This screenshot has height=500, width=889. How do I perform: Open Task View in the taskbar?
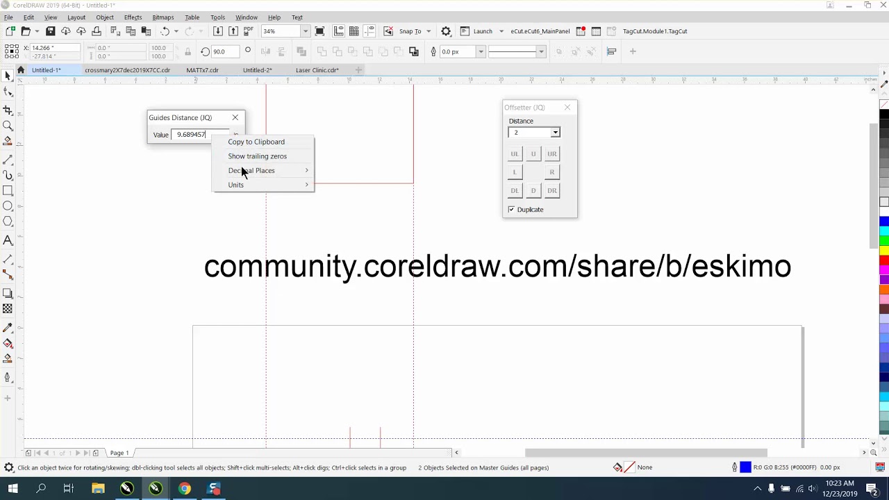point(69,488)
